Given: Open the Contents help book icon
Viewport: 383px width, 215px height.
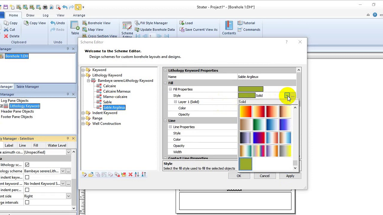Looking at the screenshot, I should point(229,28).
